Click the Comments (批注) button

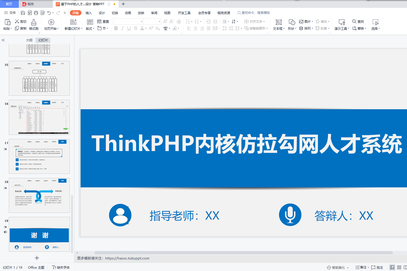pos(377,267)
